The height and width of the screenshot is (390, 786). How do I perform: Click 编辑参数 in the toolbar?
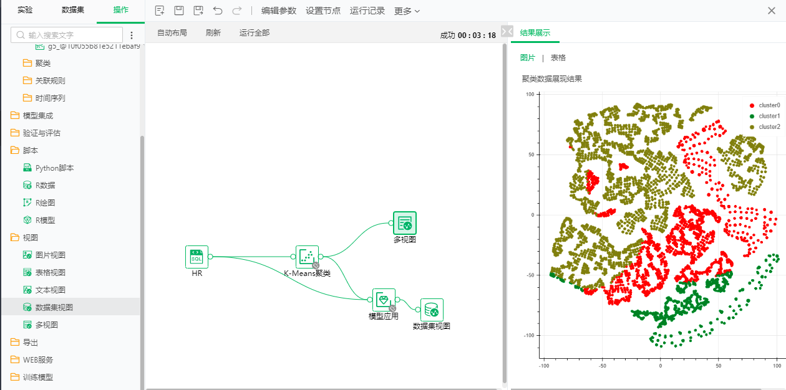coord(279,11)
